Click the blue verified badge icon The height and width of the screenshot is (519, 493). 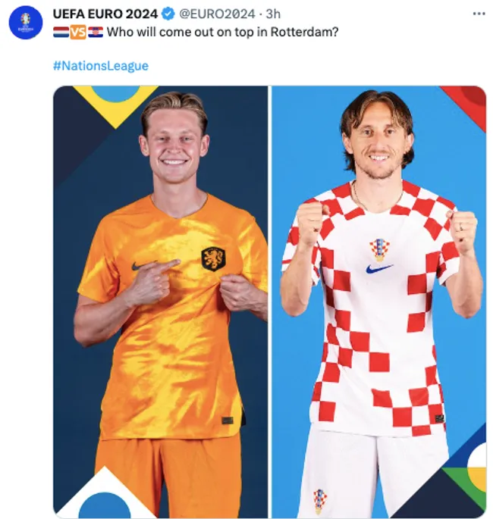pos(168,14)
